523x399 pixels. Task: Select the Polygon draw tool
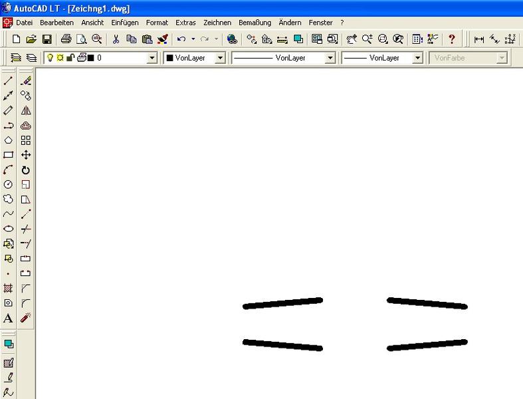[x=8, y=140]
